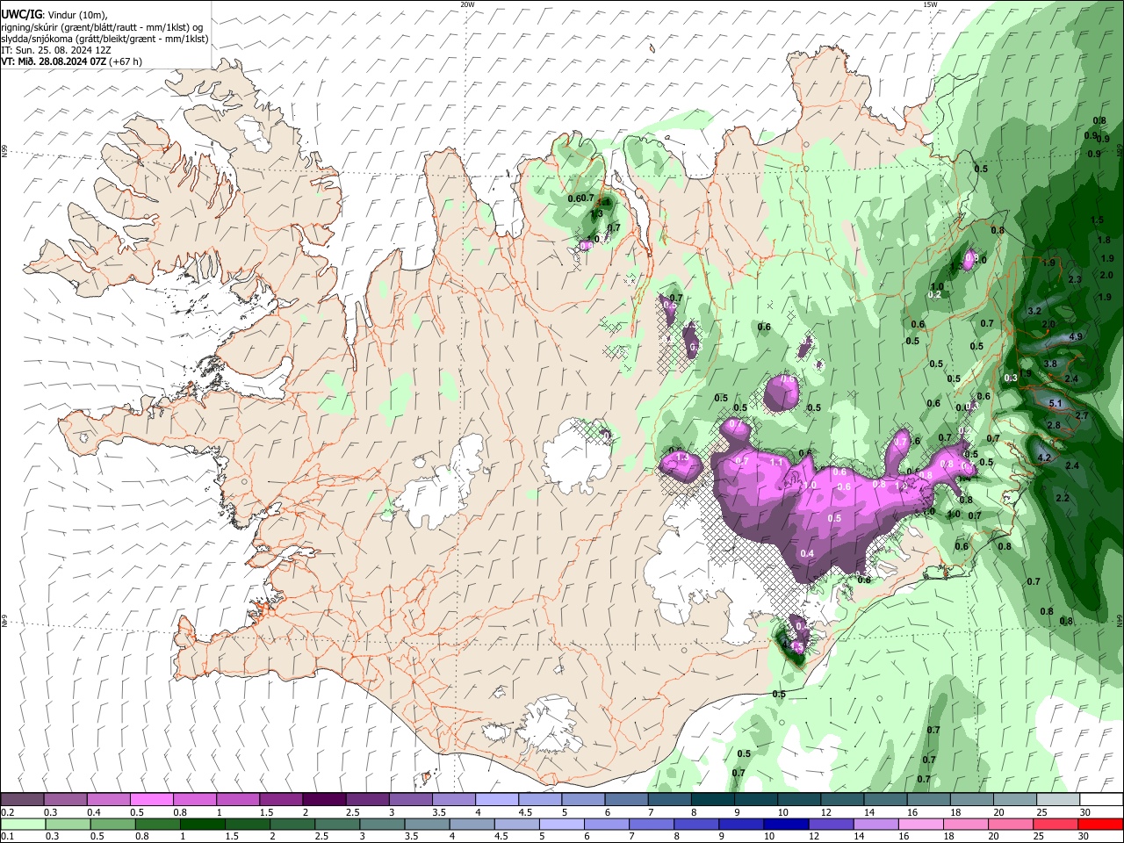The width and height of the screenshot is (1124, 843).
Task: Click the dark teal 8 swatch in upper legend row
Action: (x=712, y=799)
